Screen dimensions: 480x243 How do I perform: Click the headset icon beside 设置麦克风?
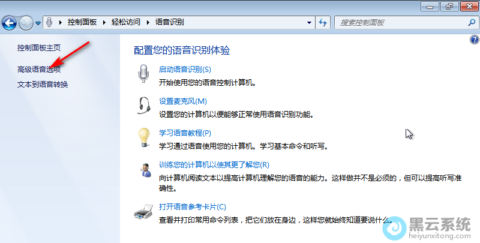click(x=144, y=106)
